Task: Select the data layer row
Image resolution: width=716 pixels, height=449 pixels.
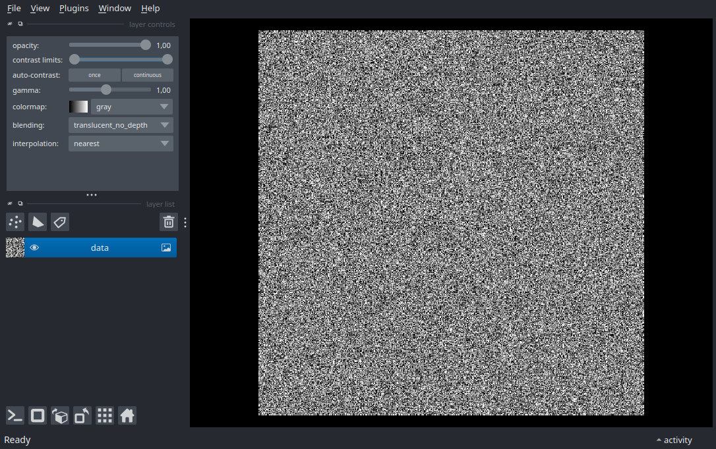Action: (x=92, y=248)
